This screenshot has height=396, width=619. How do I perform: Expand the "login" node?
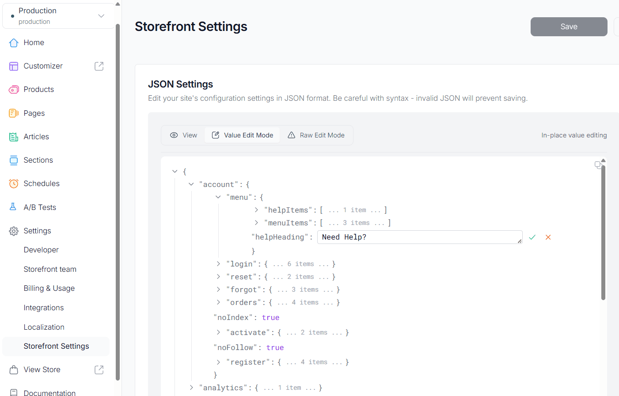coord(218,264)
